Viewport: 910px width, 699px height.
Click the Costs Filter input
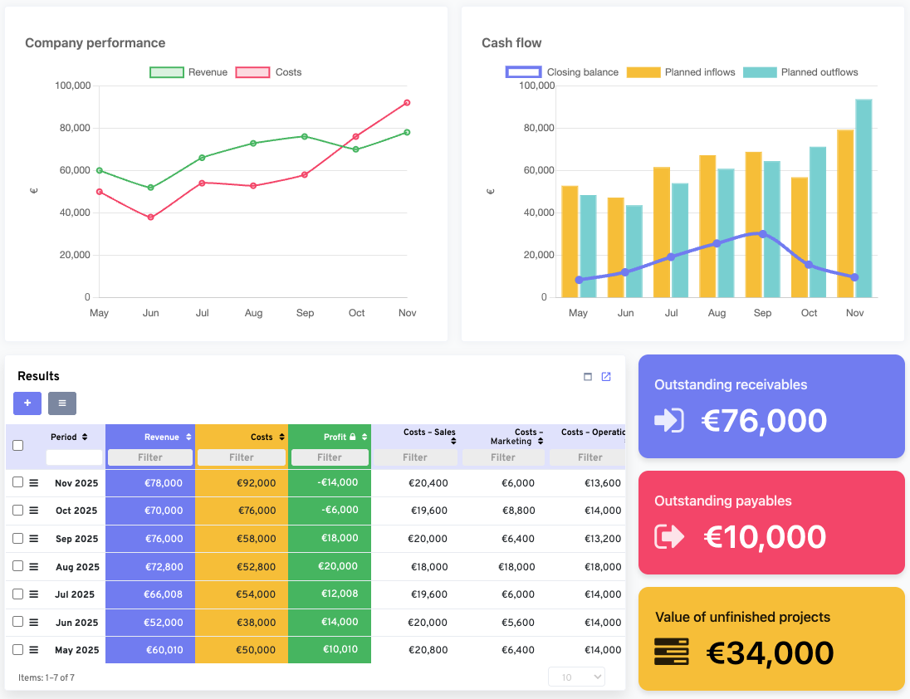click(242, 457)
